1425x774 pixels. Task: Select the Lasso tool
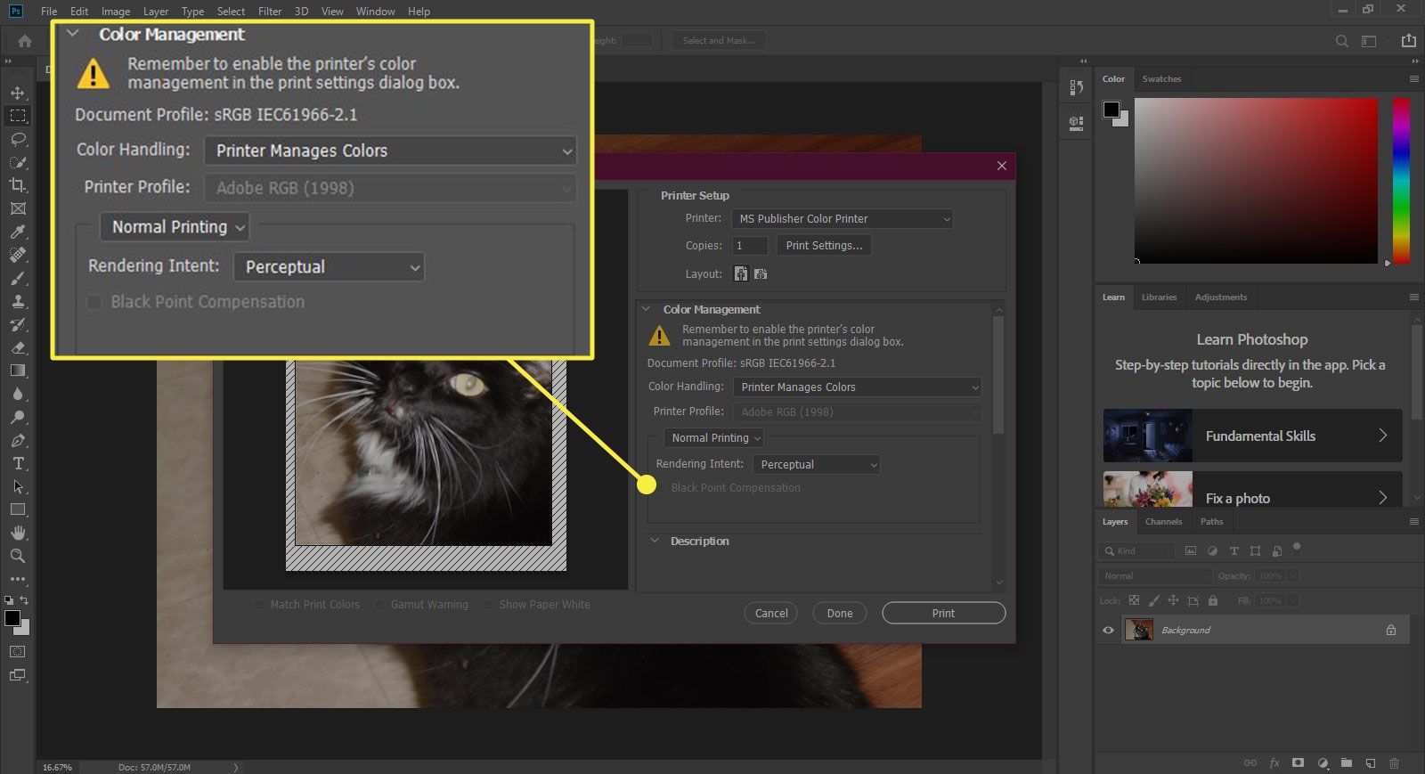[x=18, y=139]
